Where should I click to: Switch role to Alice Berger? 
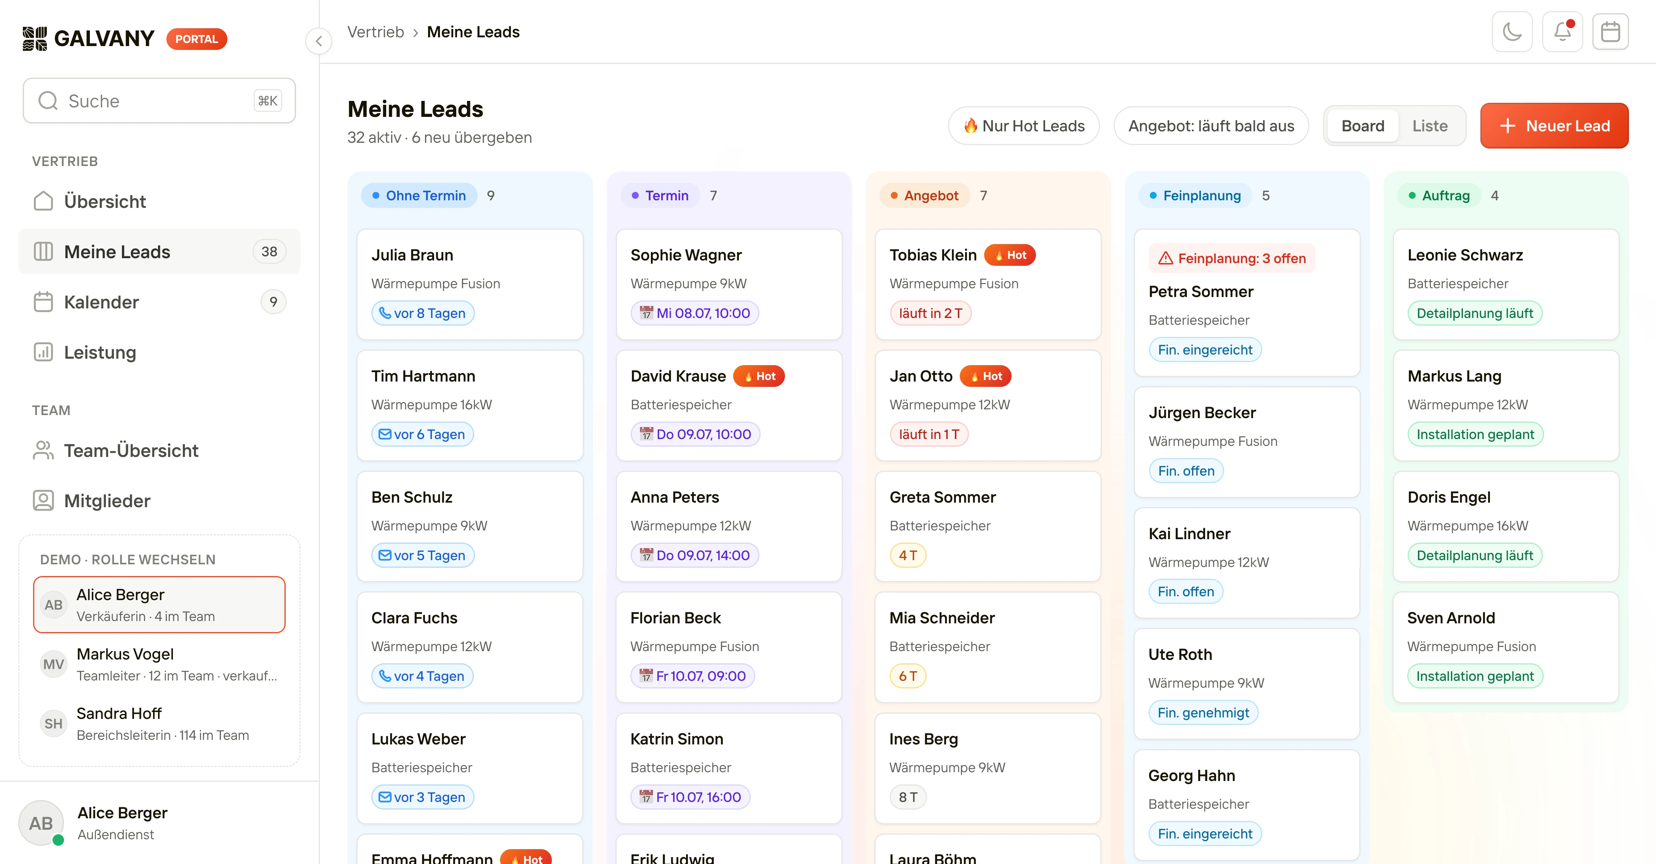point(160,604)
